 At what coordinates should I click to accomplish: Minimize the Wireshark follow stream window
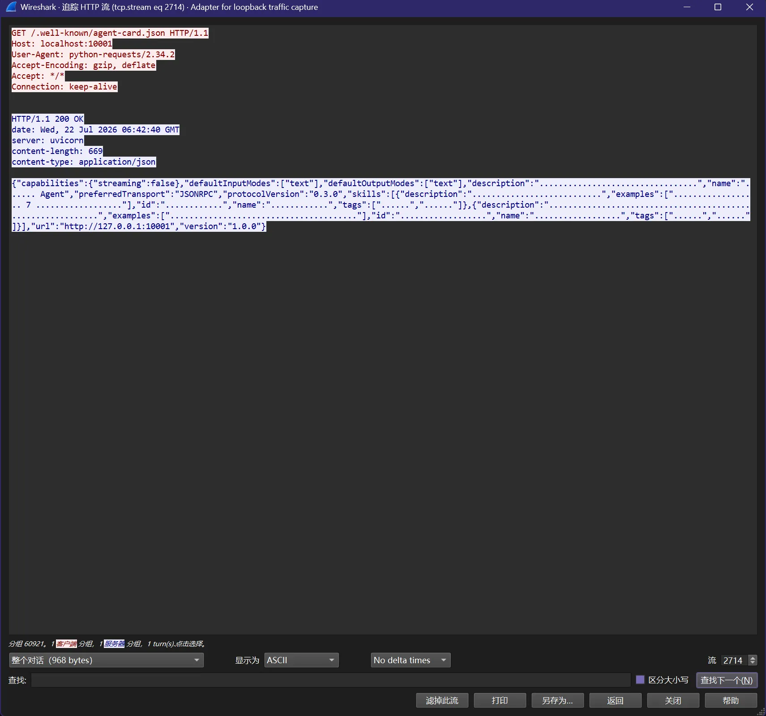(687, 7)
